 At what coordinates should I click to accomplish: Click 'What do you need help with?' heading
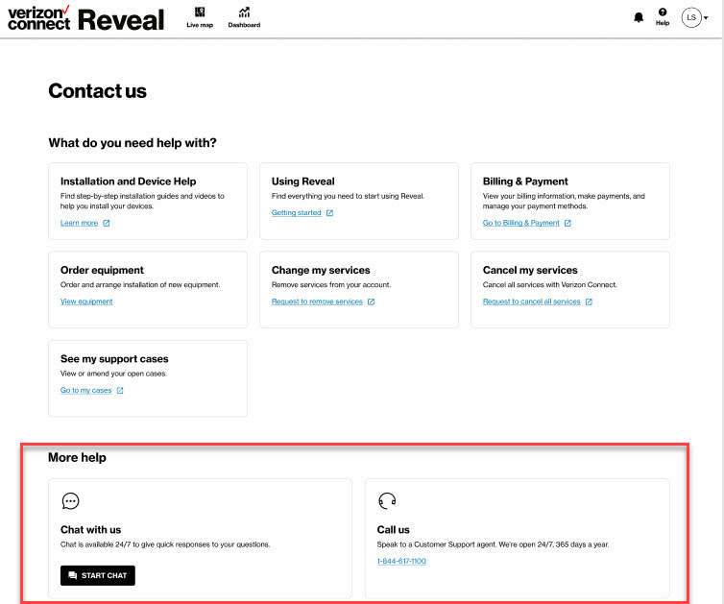[133, 143]
